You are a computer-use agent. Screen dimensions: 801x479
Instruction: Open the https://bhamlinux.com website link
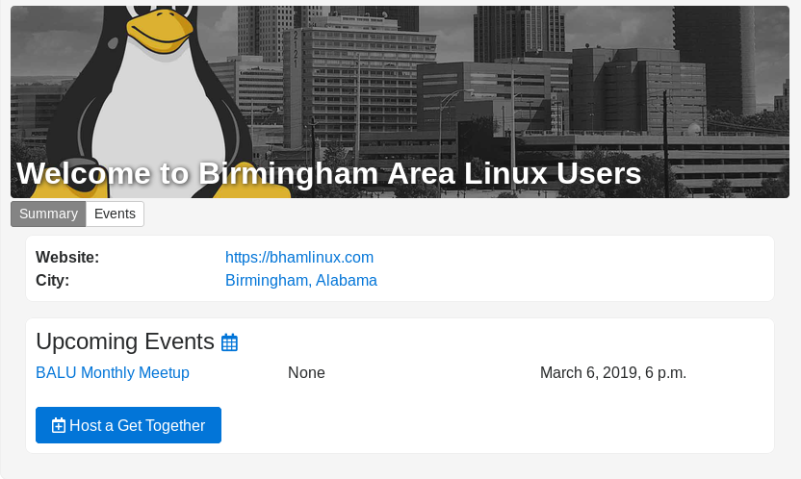pos(299,257)
